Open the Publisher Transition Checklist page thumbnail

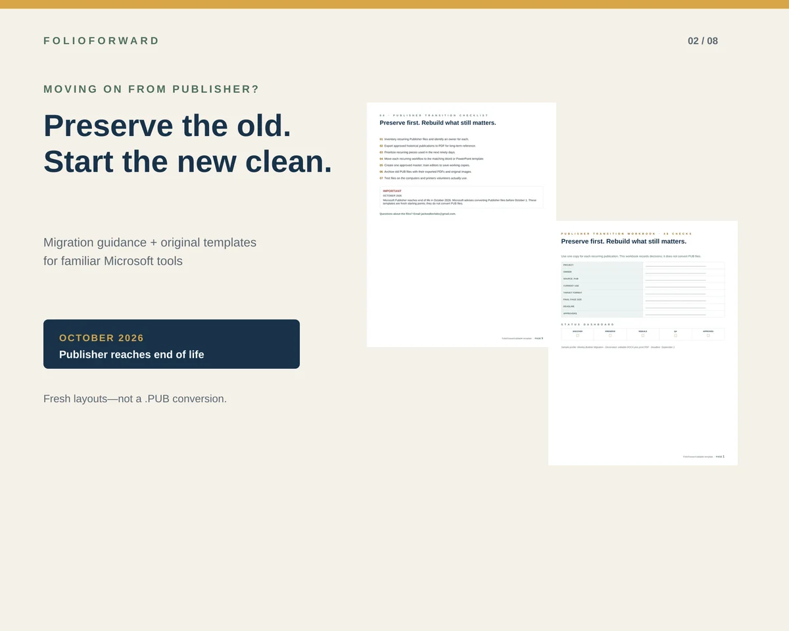point(462,225)
